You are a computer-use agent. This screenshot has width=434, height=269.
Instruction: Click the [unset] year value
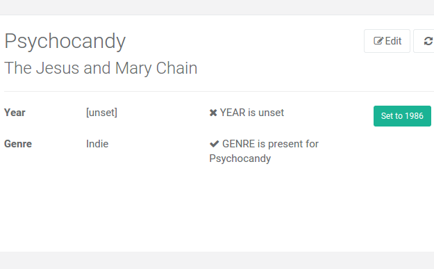101,113
